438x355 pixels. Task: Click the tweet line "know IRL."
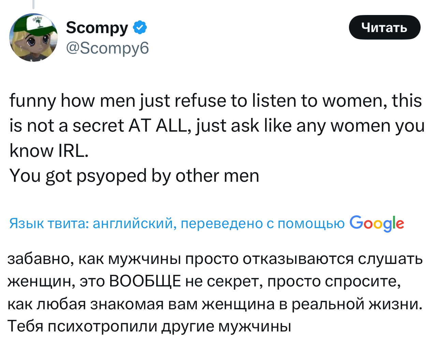[49, 151]
